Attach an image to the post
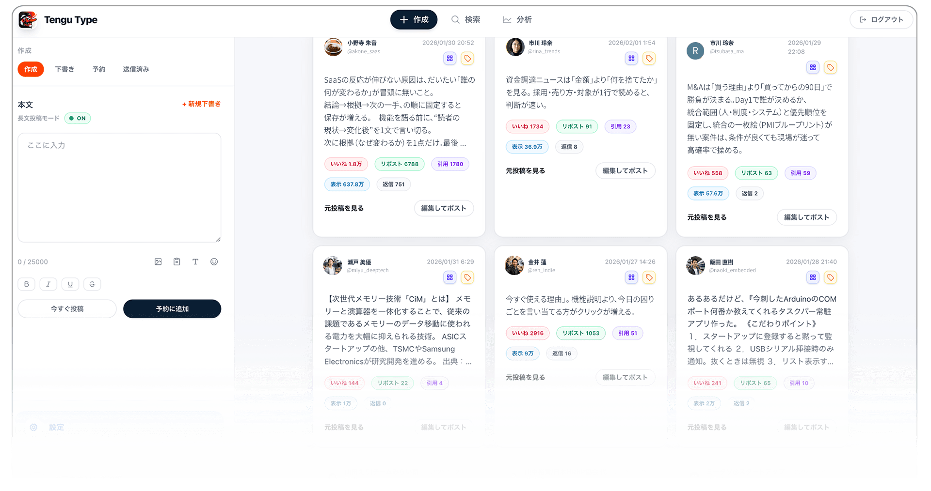 tap(158, 261)
